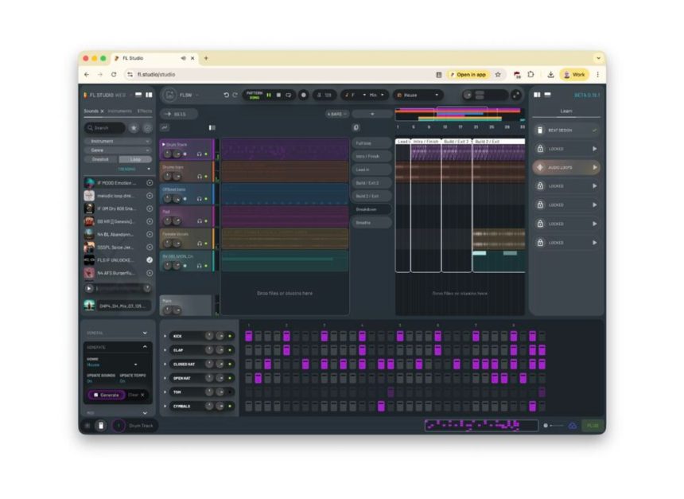Screen dimensions: 684x499
Task: Expand the Kick channel arrow
Action: coord(165,336)
